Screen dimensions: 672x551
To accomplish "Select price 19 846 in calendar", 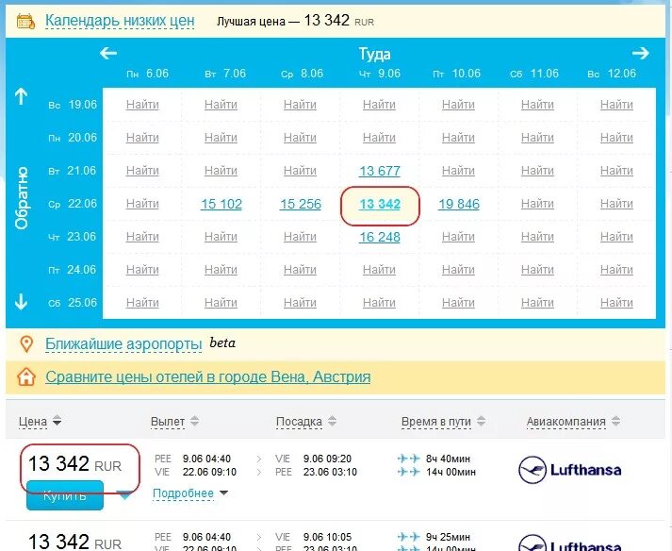I will coord(459,204).
